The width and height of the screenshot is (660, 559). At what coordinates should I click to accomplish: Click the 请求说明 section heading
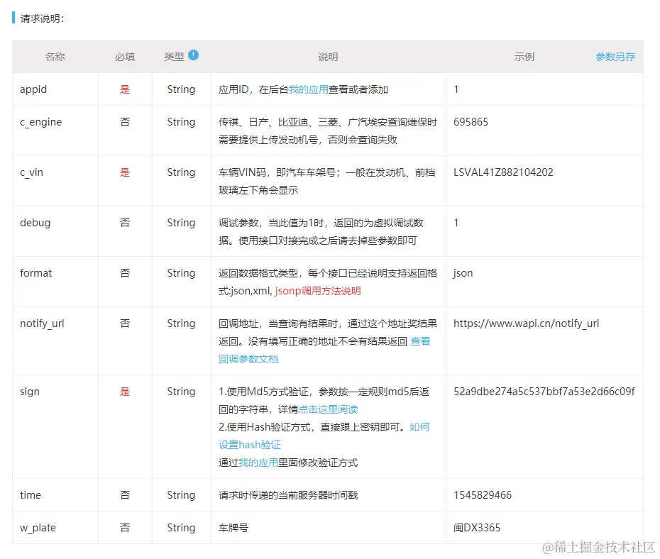[42, 18]
